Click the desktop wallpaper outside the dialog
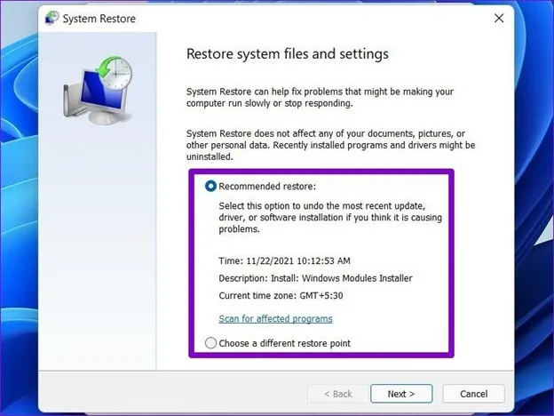The height and width of the screenshot is (416, 554). [x=533, y=222]
